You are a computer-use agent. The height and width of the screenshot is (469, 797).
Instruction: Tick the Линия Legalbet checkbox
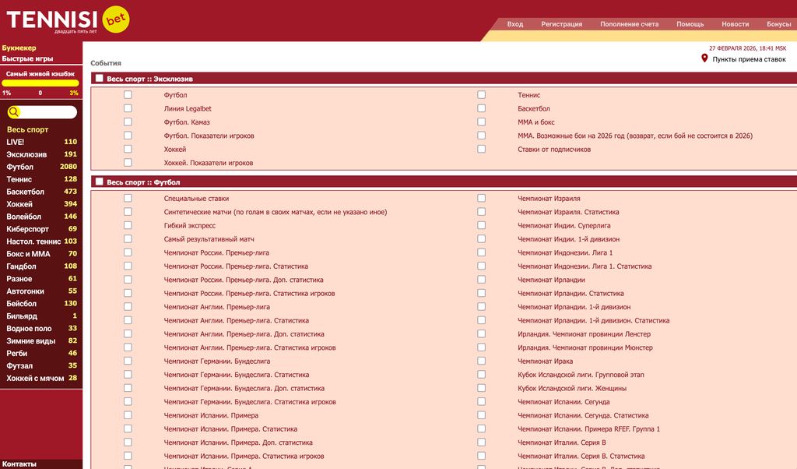pos(128,108)
